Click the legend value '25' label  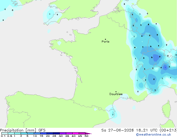coord(54,136)
